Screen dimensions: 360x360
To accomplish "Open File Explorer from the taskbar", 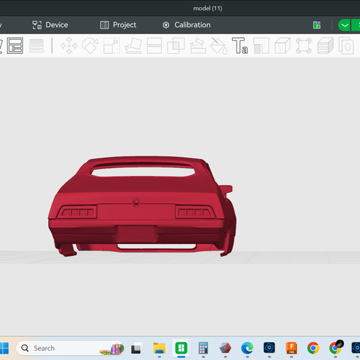I will click(159, 348).
